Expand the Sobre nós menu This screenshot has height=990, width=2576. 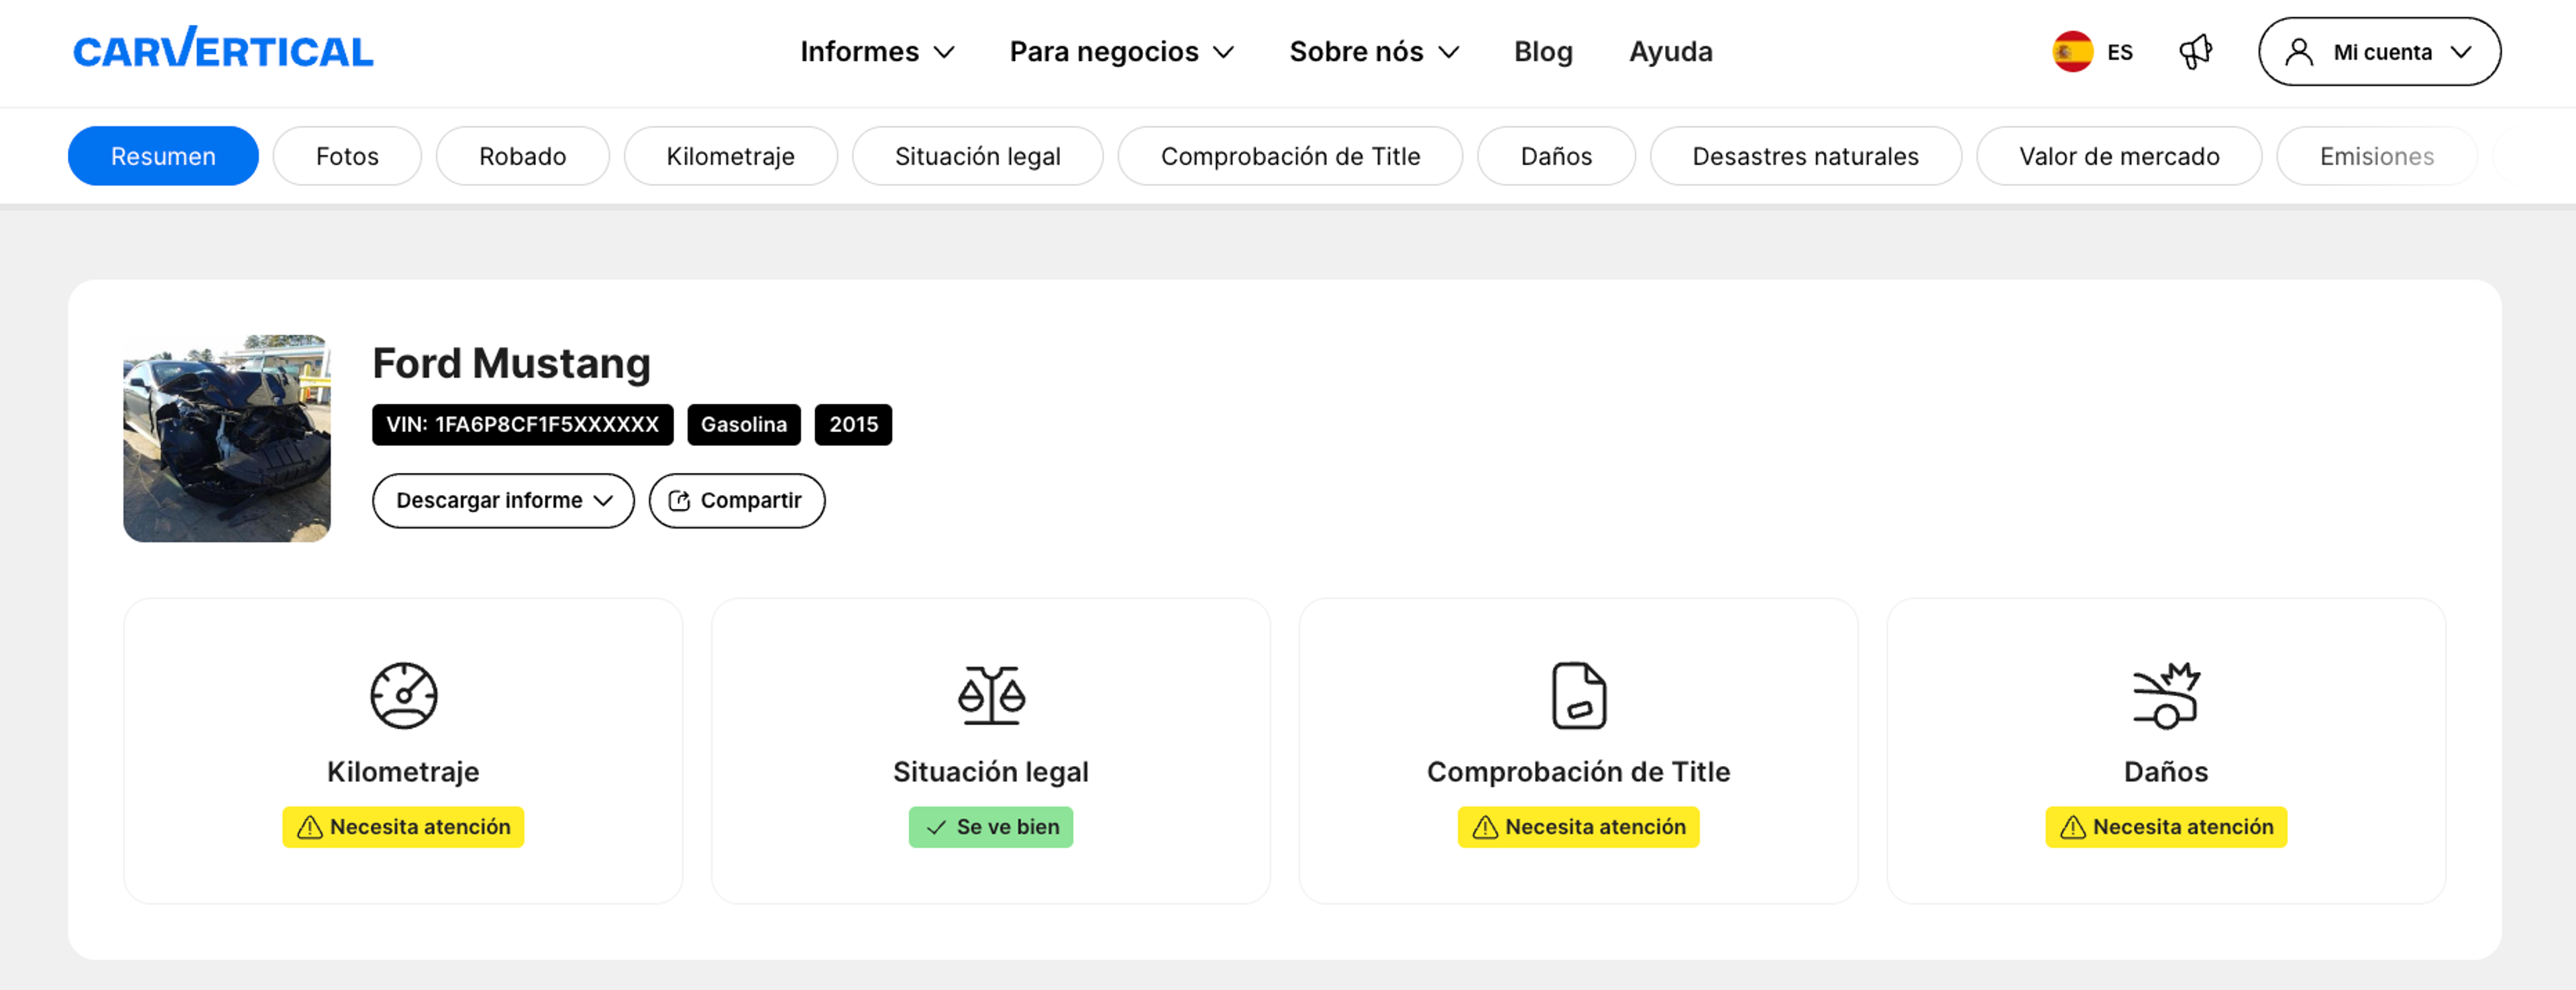point(1374,52)
